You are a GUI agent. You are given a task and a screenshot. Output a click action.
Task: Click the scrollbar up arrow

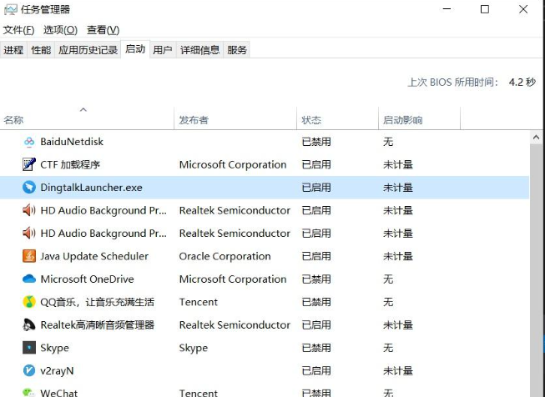tap(536, 137)
